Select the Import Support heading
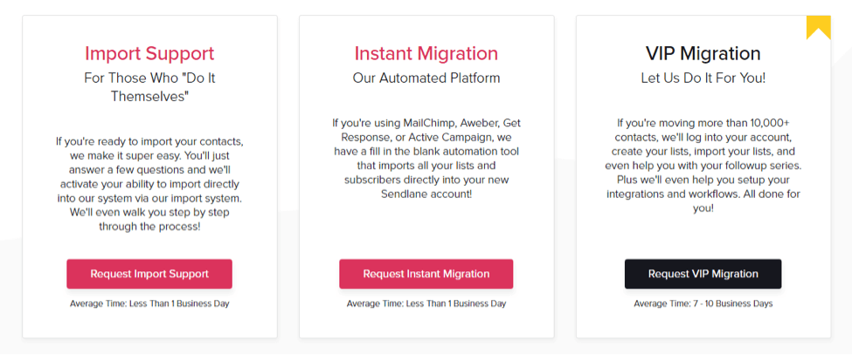 149,54
